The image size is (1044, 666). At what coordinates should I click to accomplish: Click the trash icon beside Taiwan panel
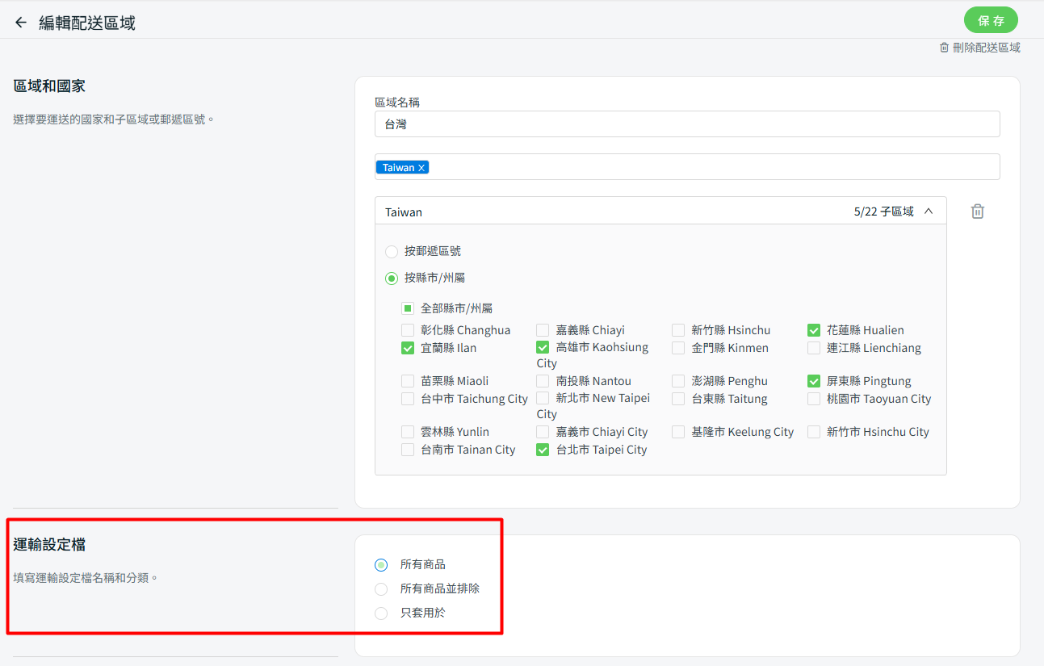(977, 212)
